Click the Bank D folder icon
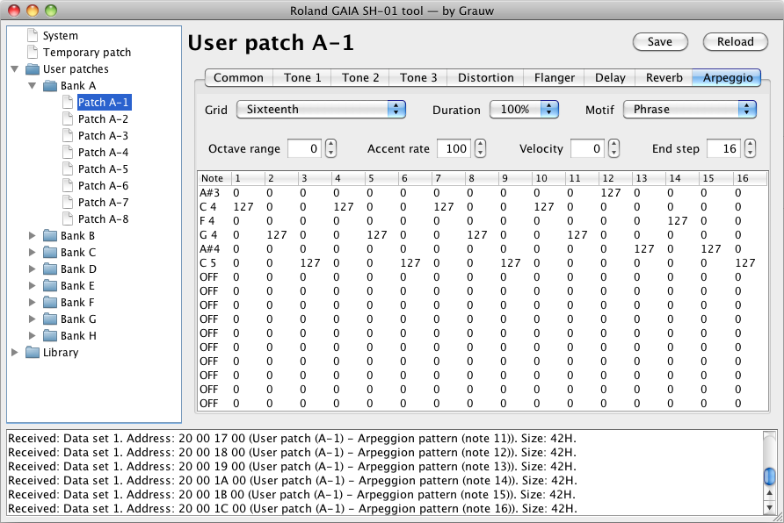The height and width of the screenshot is (523, 784). pyautogui.click(x=50, y=269)
